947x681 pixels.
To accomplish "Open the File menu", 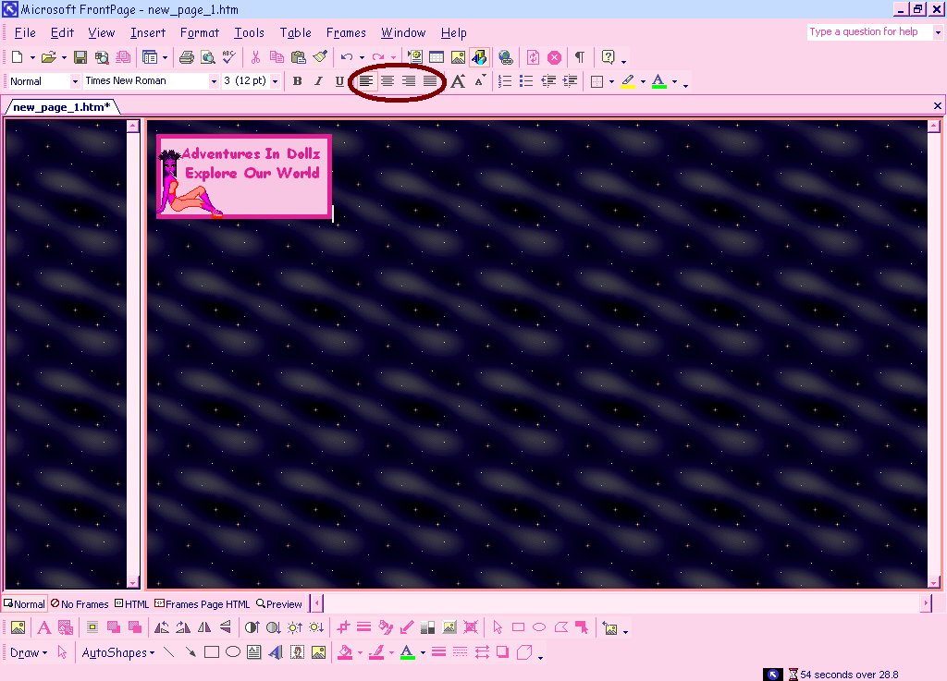I will click(x=25, y=32).
